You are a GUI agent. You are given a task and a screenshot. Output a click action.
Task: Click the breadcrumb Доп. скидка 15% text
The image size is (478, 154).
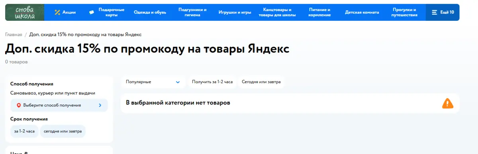click(x=85, y=35)
